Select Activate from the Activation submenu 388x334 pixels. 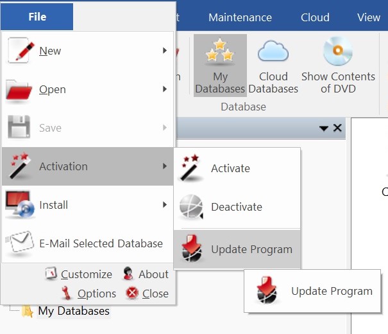pyautogui.click(x=230, y=168)
